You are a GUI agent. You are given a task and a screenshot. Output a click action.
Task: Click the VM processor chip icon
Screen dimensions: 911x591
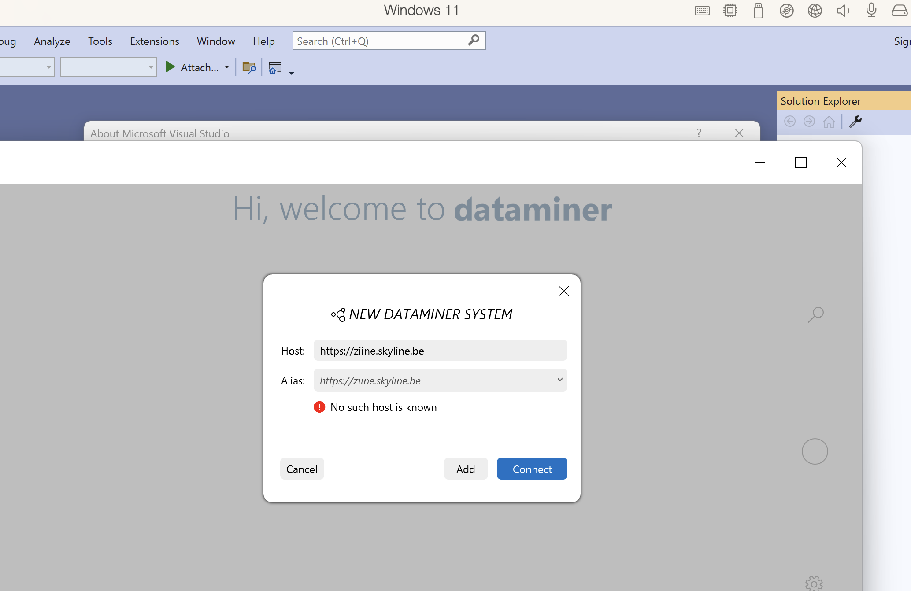click(x=730, y=11)
